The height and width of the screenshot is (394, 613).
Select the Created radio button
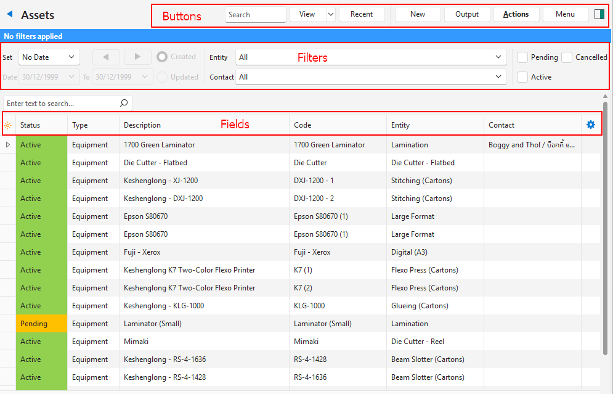pyautogui.click(x=162, y=57)
